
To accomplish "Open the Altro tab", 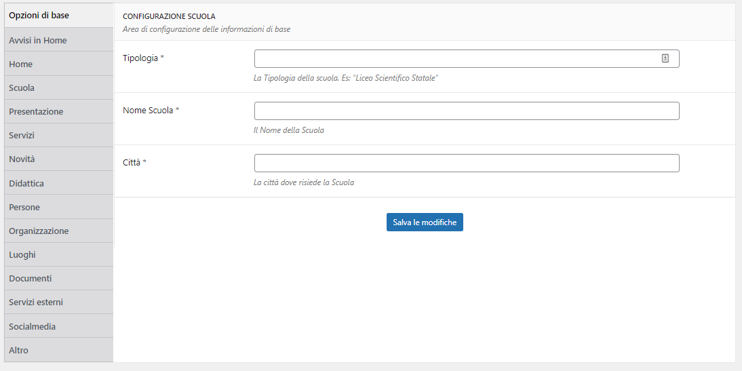I will click(x=59, y=350).
